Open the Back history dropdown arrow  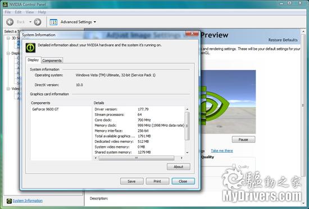[30, 22]
